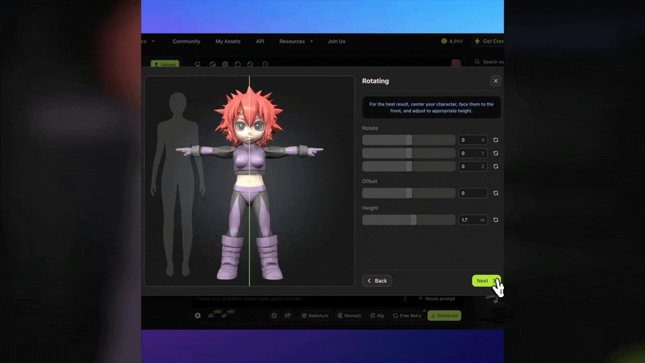Reset the Offset value
The width and height of the screenshot is (645, 363).
point(496,193)
